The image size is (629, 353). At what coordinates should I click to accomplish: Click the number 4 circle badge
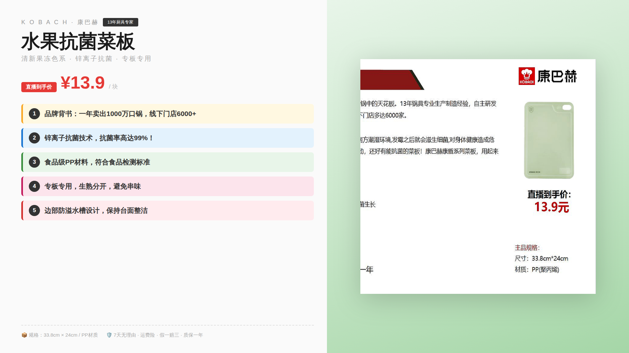point(34,186)
